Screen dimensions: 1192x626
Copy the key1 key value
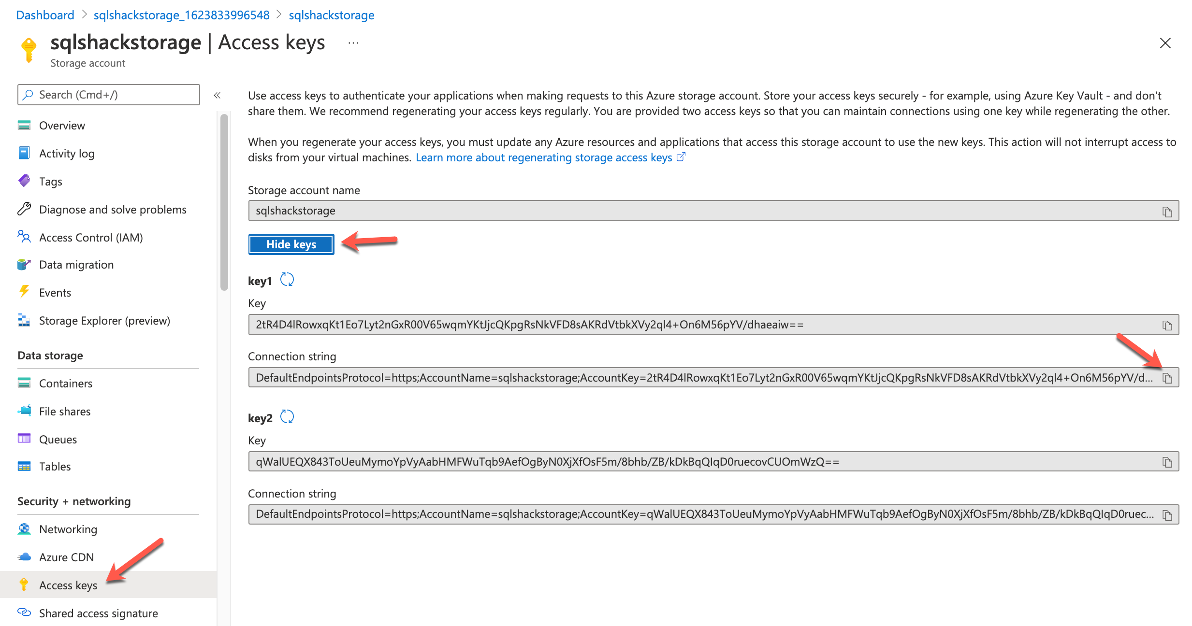1167,325
